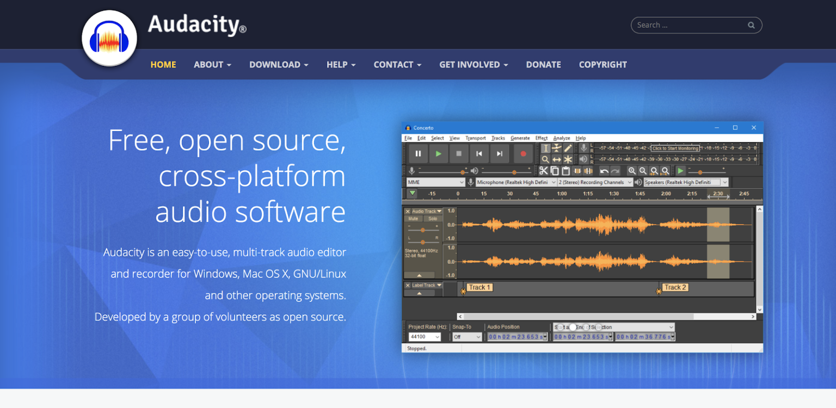
Task: Click the audio track gain slider
Action: point(423,230)
